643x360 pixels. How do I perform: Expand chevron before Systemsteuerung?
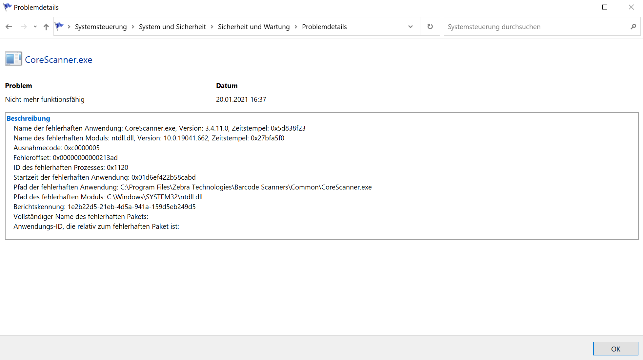69,27
